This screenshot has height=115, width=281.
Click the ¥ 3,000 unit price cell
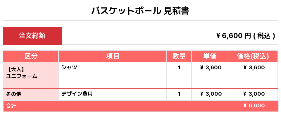tap(210, 94)
